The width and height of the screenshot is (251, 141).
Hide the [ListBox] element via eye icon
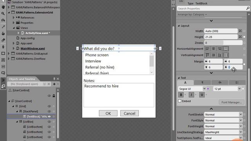tap(49, 121)
